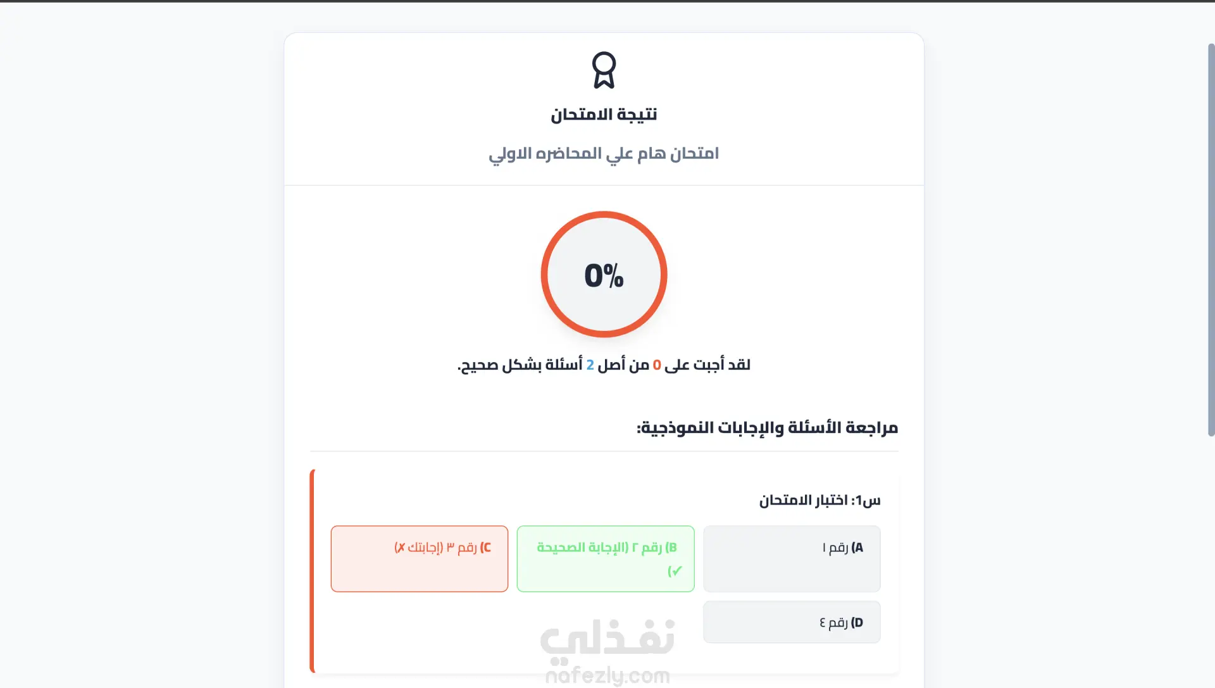Select the correct answer option B
Screen dimensions: 1215x688
coord(606,558)
